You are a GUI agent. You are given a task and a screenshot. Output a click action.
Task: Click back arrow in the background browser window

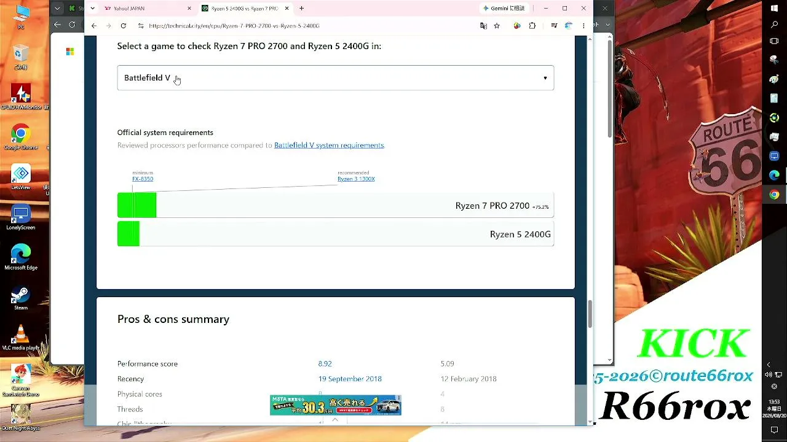click(57, 25)
